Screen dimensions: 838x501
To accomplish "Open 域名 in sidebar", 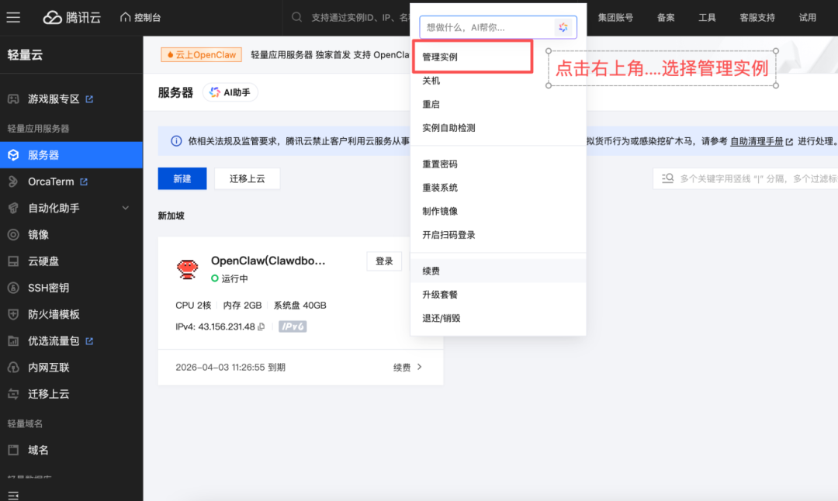I will pyautogui.click(x=71, y=451).
